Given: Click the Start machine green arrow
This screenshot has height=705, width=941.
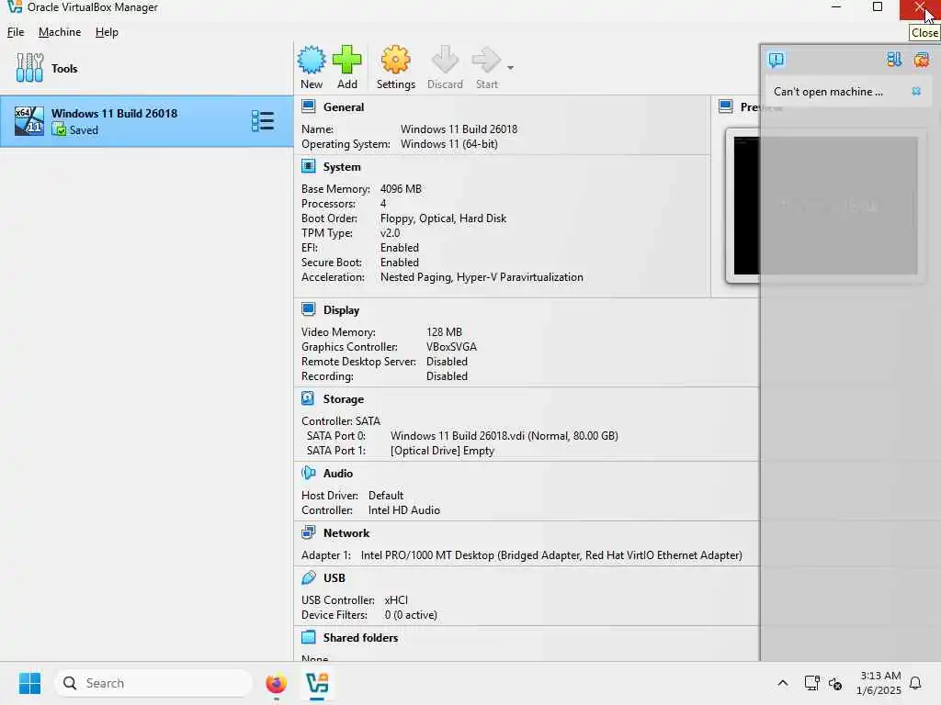Looking at the screenshot, I should (x=486, y=60).
